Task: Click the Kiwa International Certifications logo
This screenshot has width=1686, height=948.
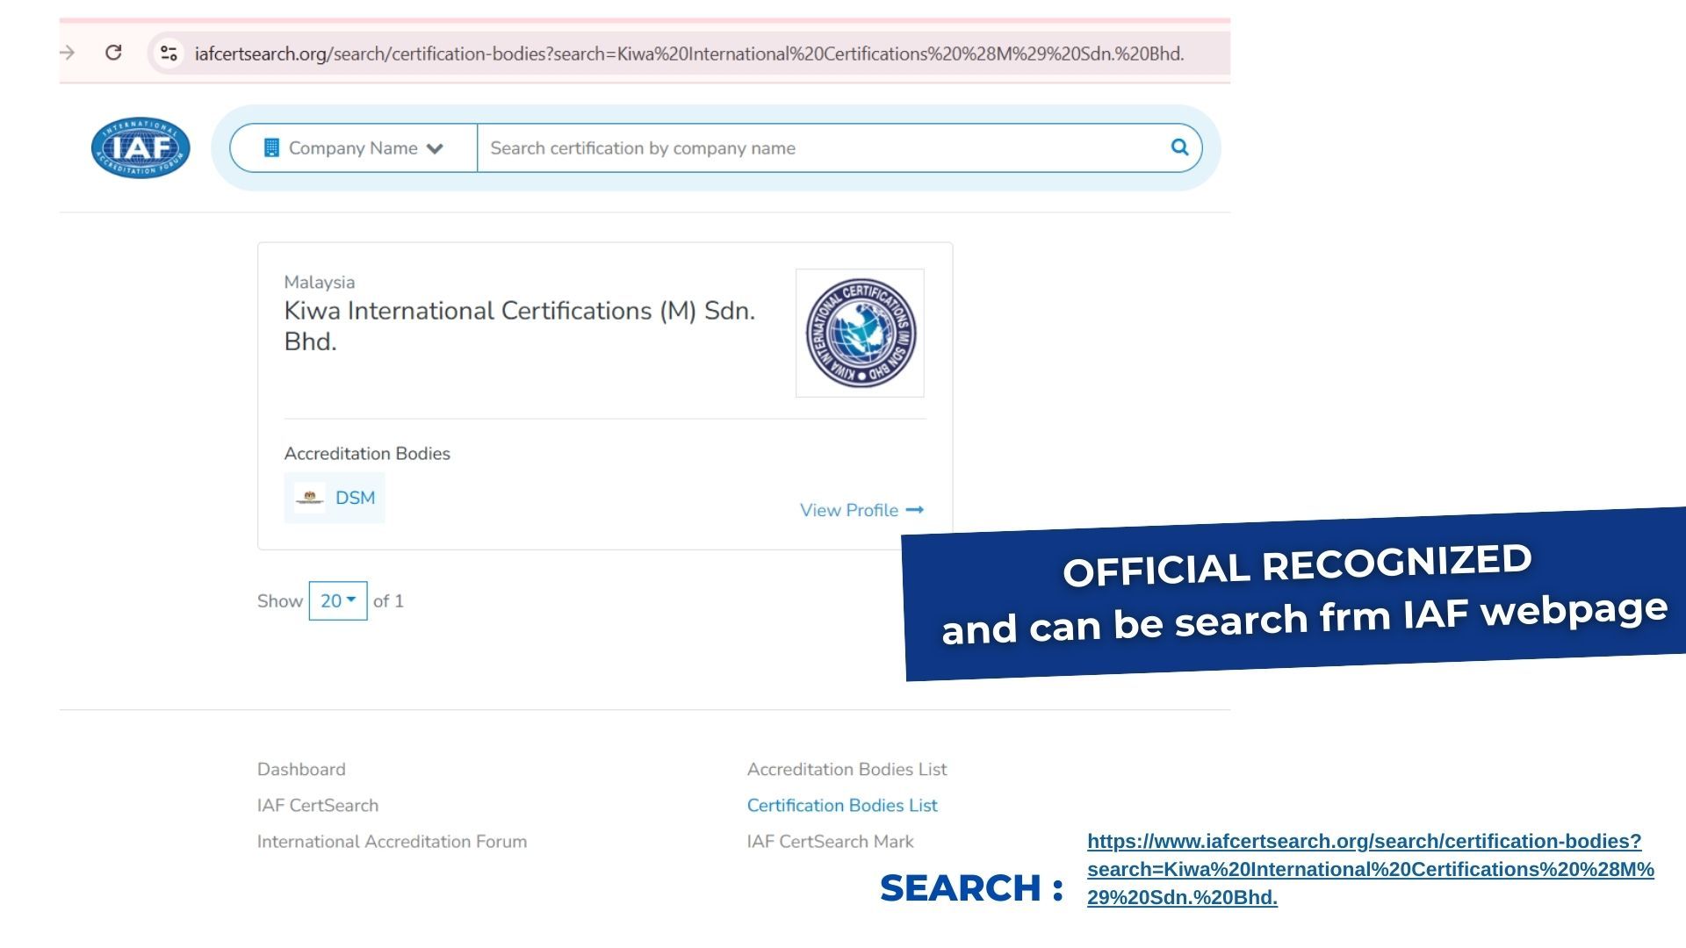Action: 860,333
